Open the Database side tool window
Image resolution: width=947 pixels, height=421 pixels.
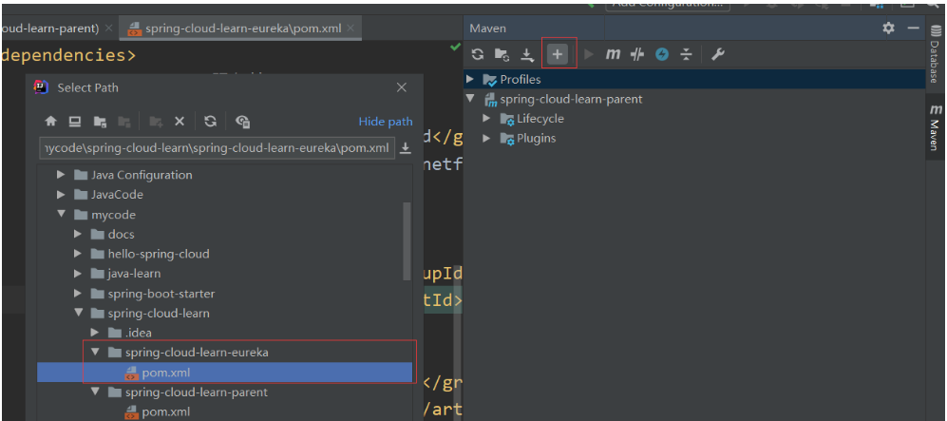coord(936,54)
